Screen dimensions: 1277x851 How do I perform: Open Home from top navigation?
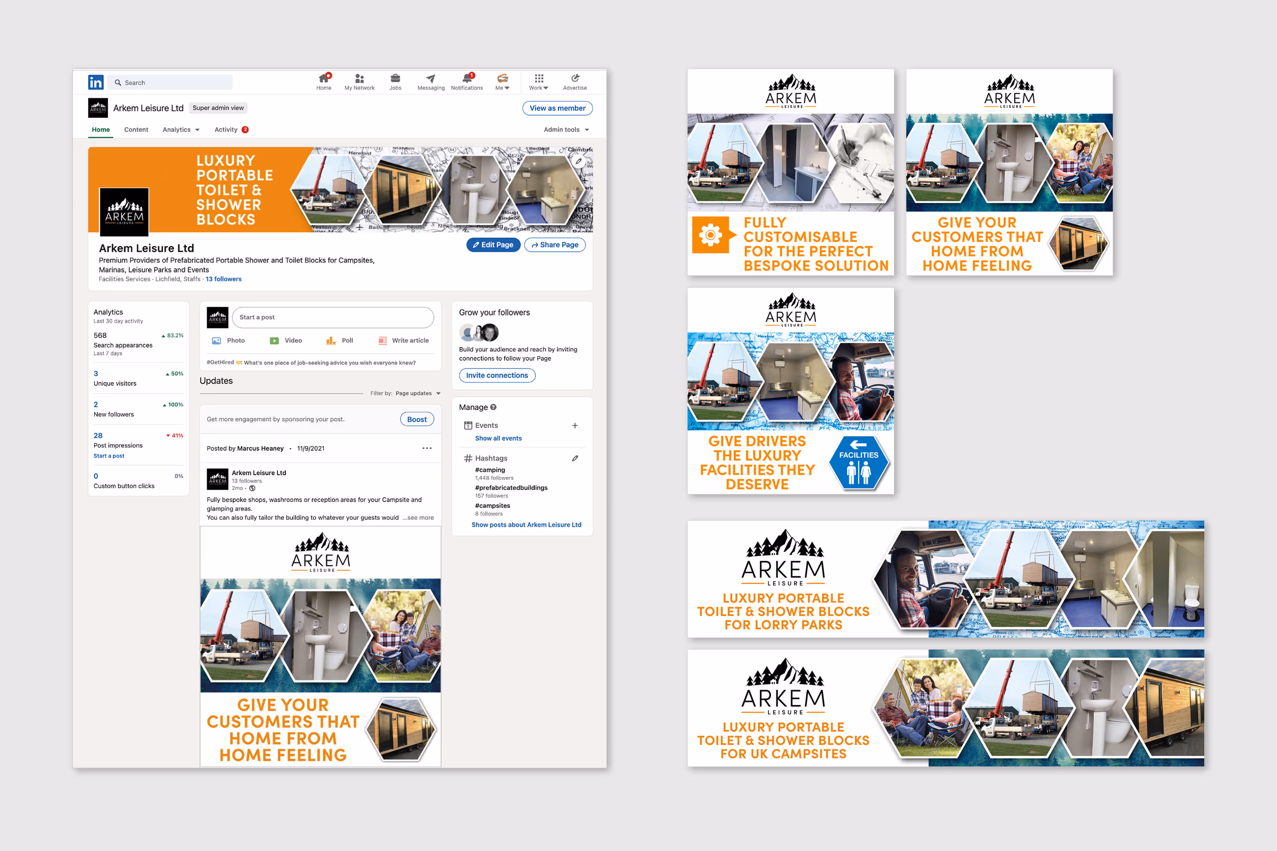(323, 82)
